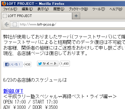Image resolution: width=125 pixels, height=109 pixels.
Task: Click the ツイート tweet button
Action: pyautogui.click(x=48, y=64)
